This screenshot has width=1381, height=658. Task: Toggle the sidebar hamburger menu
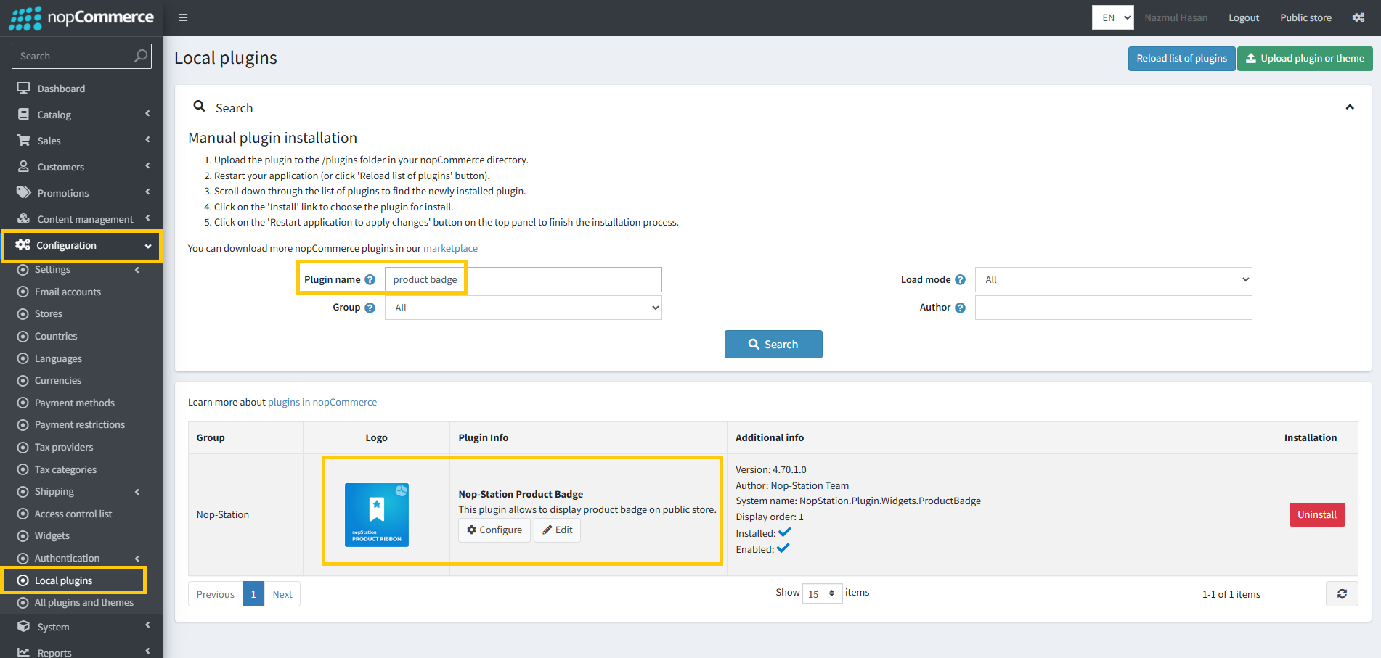click(183, 17)
